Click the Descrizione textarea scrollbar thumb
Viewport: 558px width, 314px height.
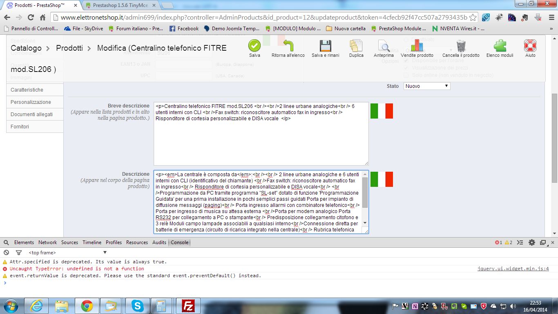[365, 192]
